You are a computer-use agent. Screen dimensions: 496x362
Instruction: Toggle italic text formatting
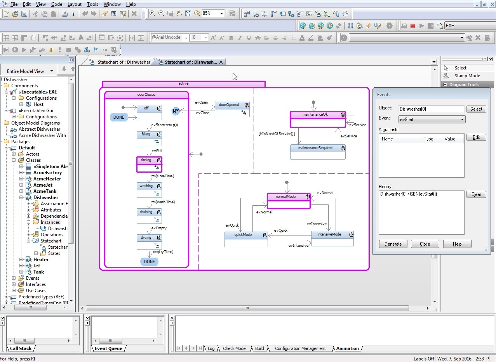pos(240,37)
